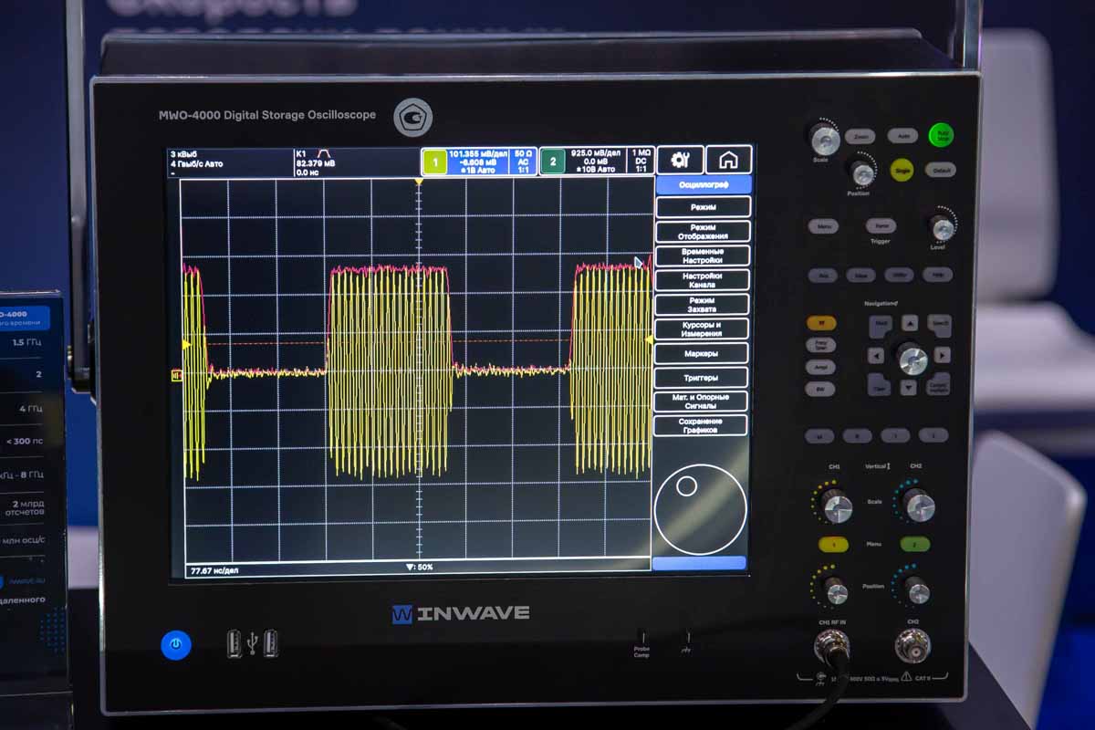This screenshot has height=730, width=1095.
Task: Select the green channel 1 indicator box
Action: click(434, 162)
